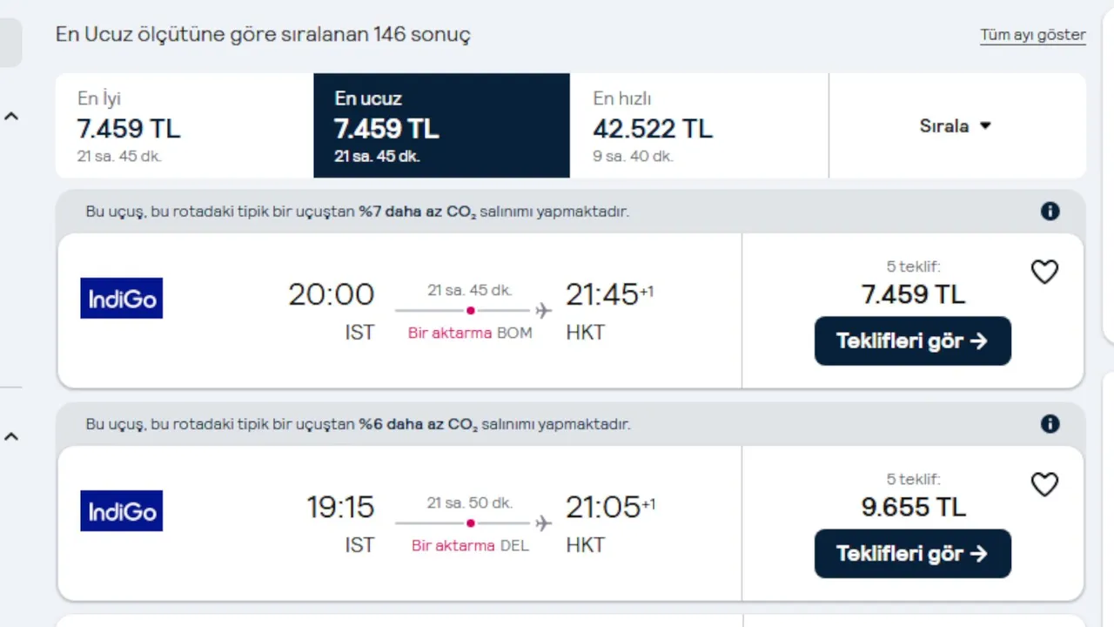The image size is (1114, 627).
Task: Sort by En hızlı tab
Action: [x=699, y=126]
